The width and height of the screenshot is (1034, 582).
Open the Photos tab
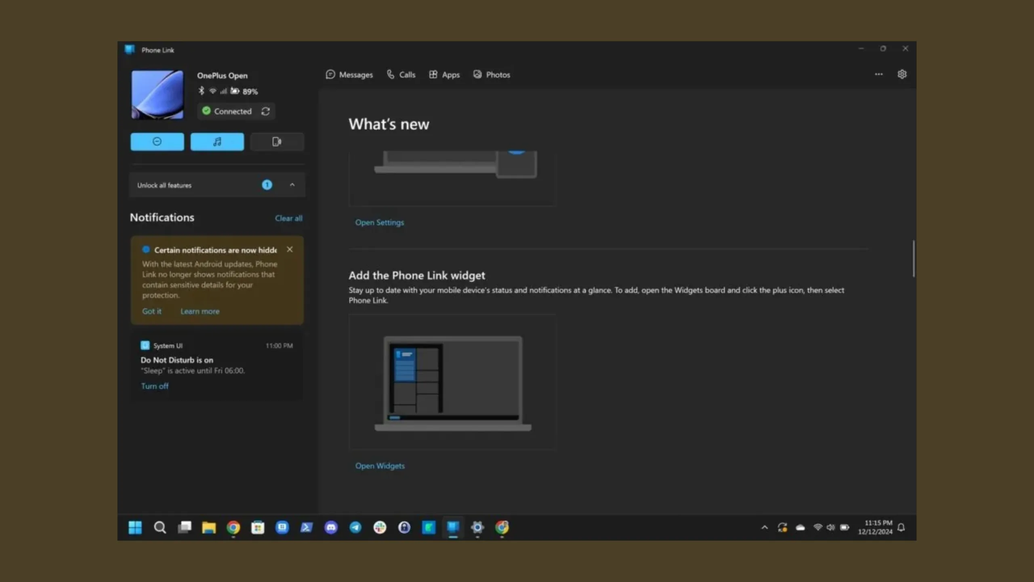tap(491, 75)
